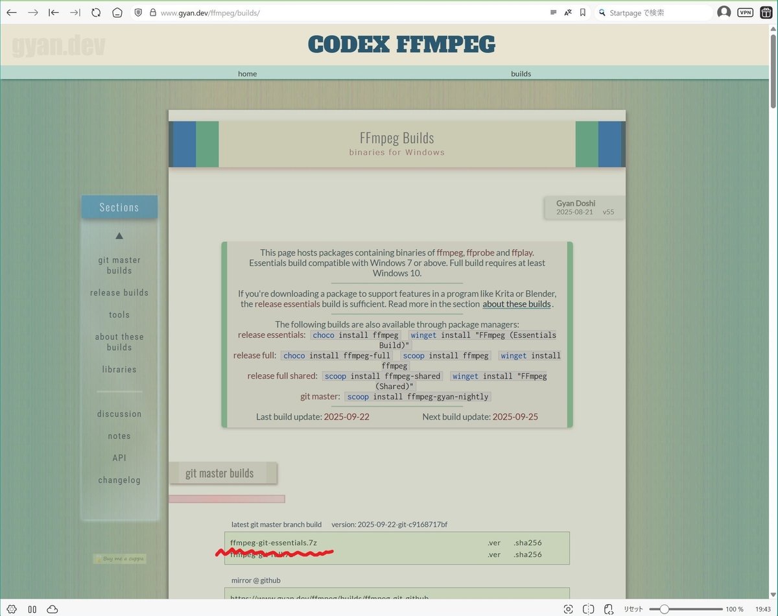Switch to the builds navigation tab

[521, 73]
